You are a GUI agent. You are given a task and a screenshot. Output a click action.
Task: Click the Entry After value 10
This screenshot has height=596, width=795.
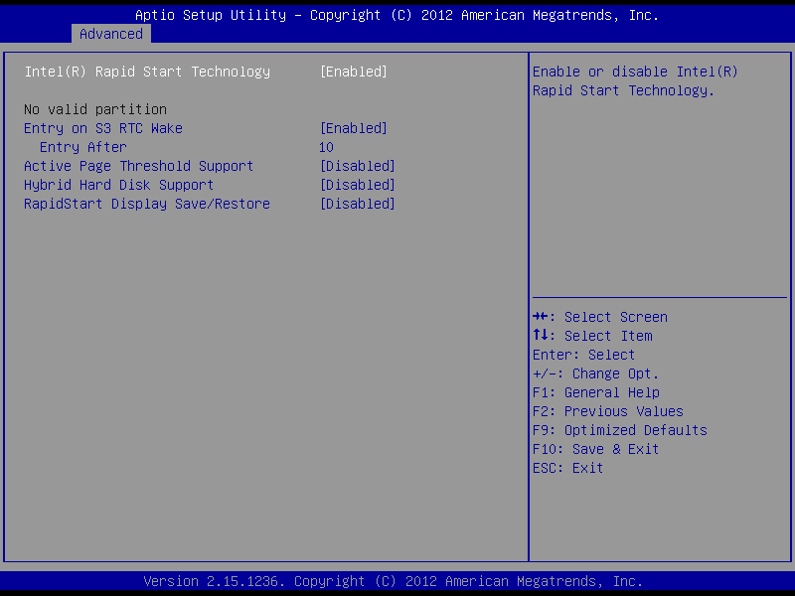click(326, 147)
